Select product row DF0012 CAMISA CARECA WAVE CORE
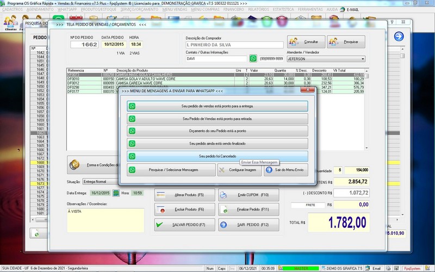 tap(215, 83)
